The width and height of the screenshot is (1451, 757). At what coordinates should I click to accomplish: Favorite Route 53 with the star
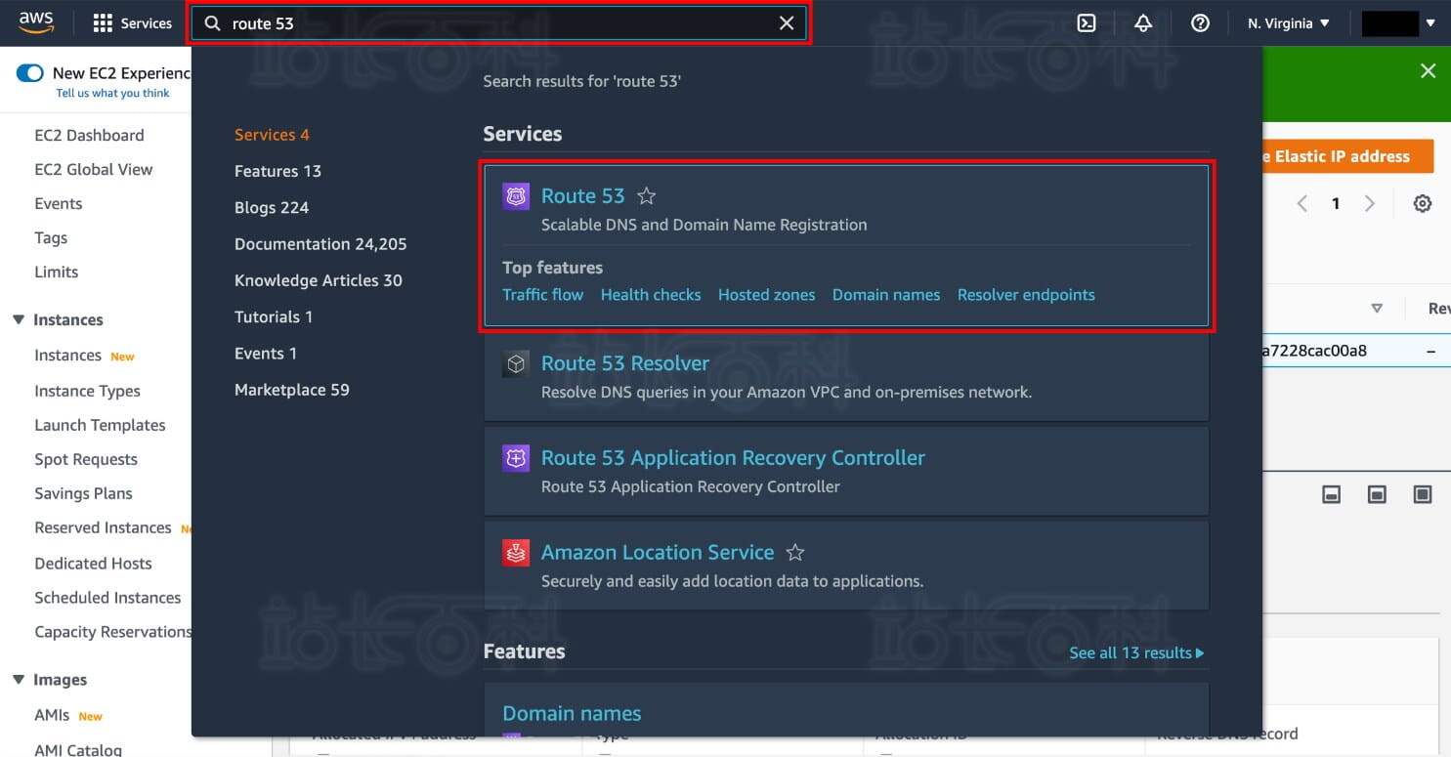(646, 196)
